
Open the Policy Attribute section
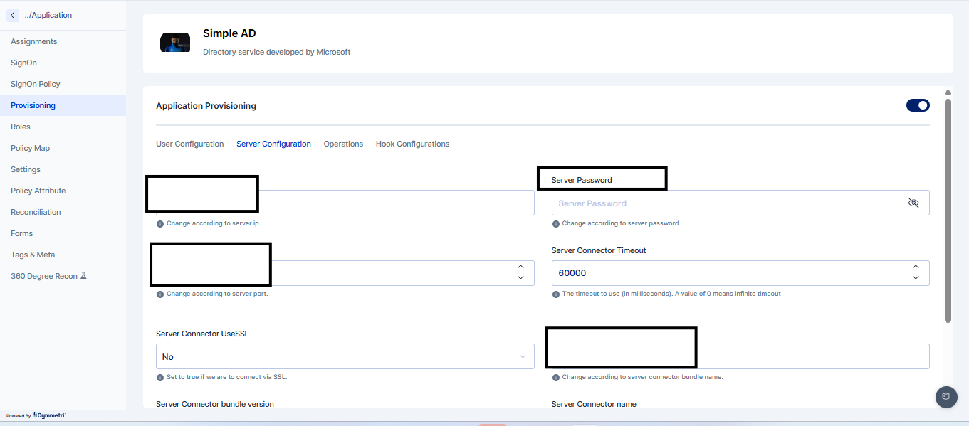coord(38,191)
